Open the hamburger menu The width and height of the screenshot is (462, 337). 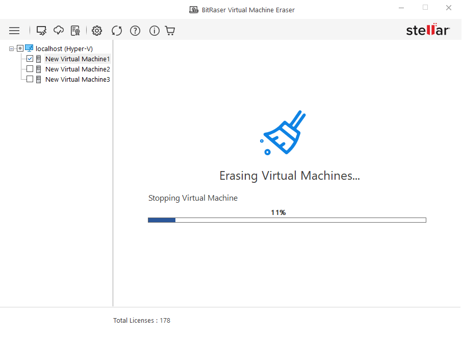pos(14,31)
